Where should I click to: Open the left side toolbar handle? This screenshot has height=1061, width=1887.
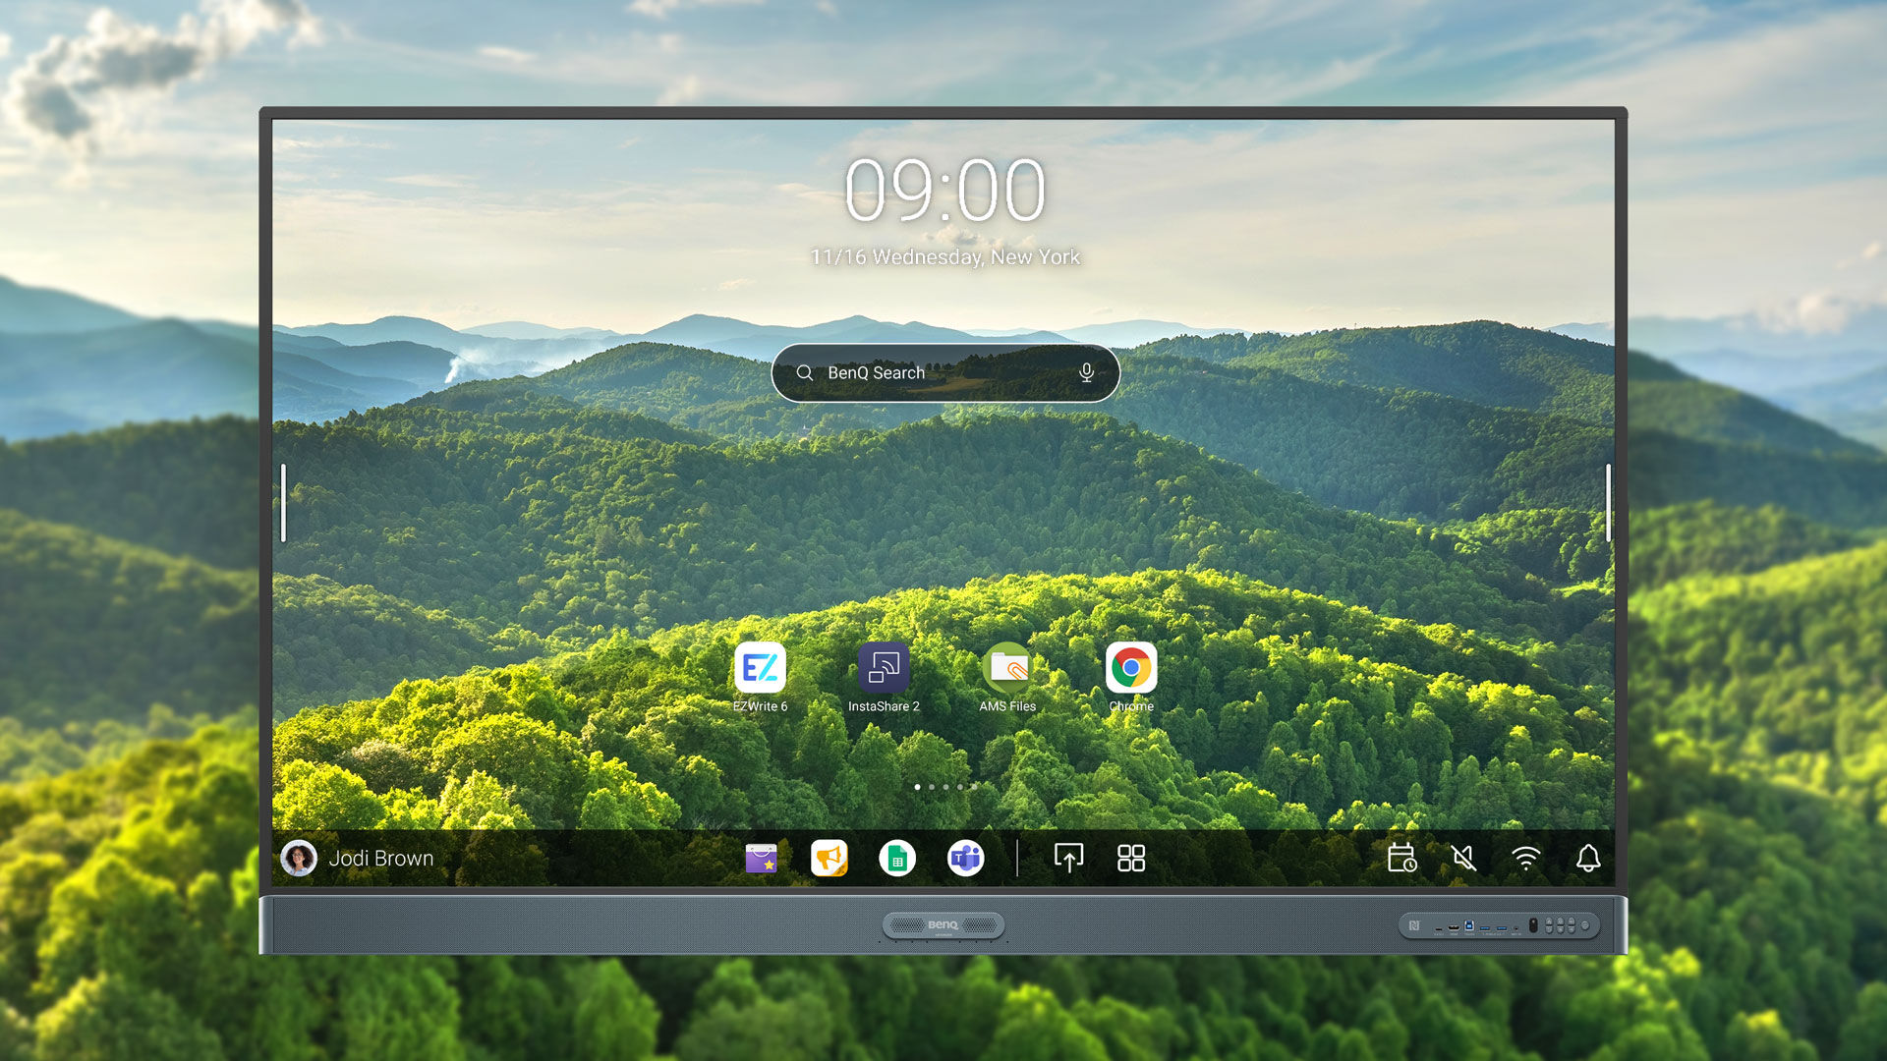[x=283, y=503]
